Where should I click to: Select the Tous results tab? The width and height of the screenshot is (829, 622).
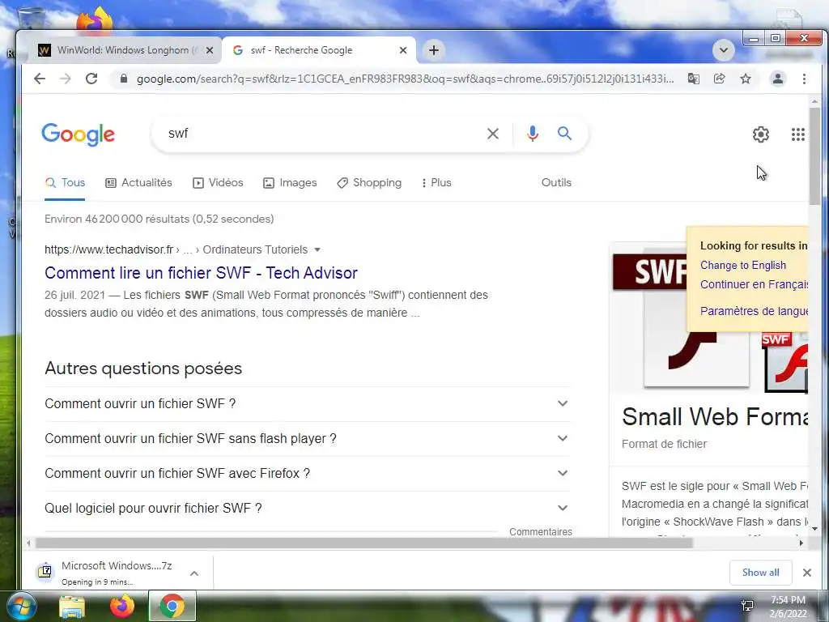pyautogui.click(x=65, y=182)
